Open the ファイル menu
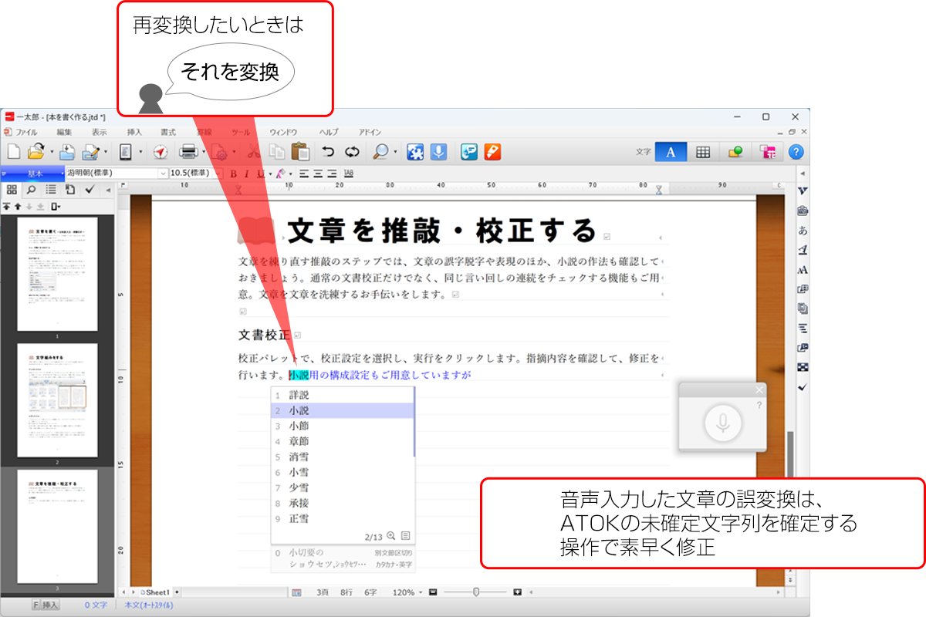This screenshot has height=617, width=926. pos(25,132)
